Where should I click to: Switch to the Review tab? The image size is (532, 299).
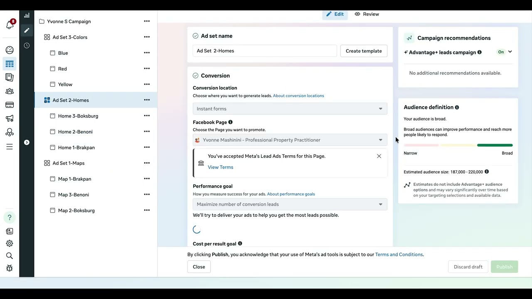pyautogui.click(x=367, y=14)
